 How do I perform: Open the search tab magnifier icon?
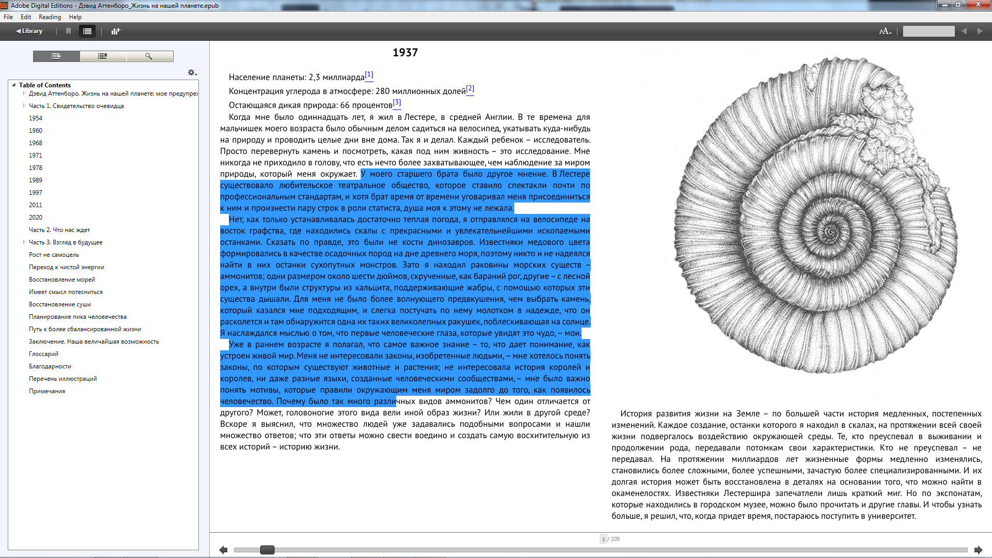point(149,56)
